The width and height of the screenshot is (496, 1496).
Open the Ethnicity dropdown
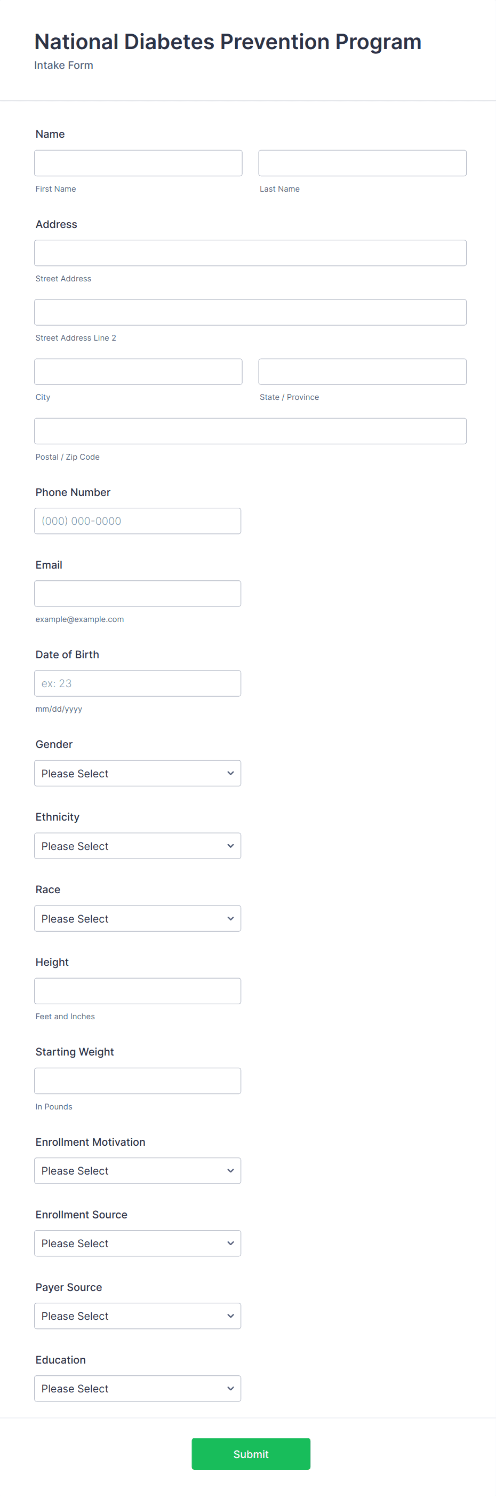click(x=138, y=846)
